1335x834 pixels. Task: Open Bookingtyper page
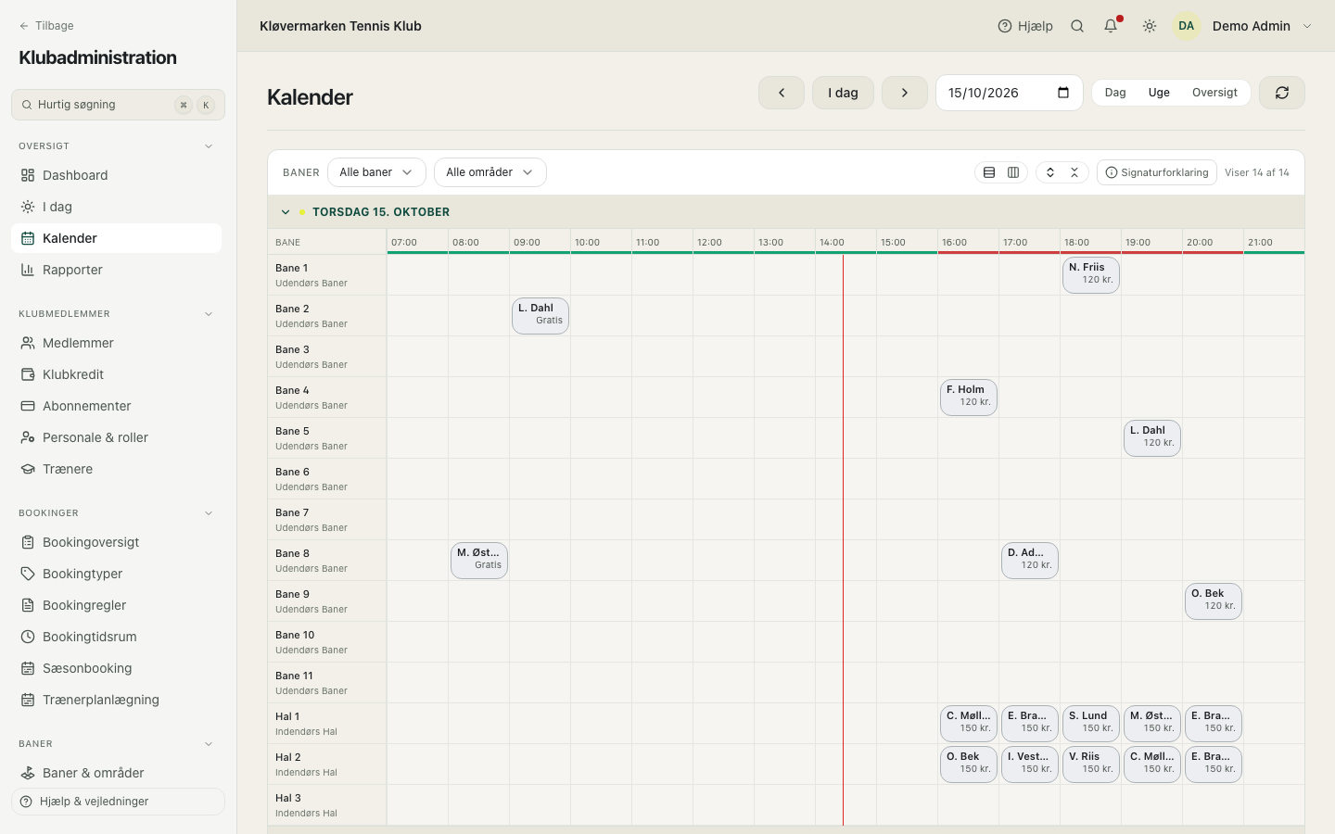click(x=116, y=574)
